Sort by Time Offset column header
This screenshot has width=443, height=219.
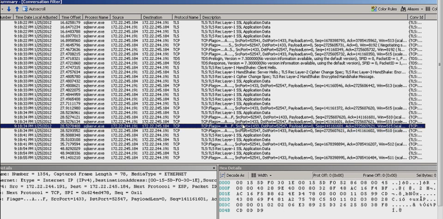pyautogui.click(x=71, y=17)
